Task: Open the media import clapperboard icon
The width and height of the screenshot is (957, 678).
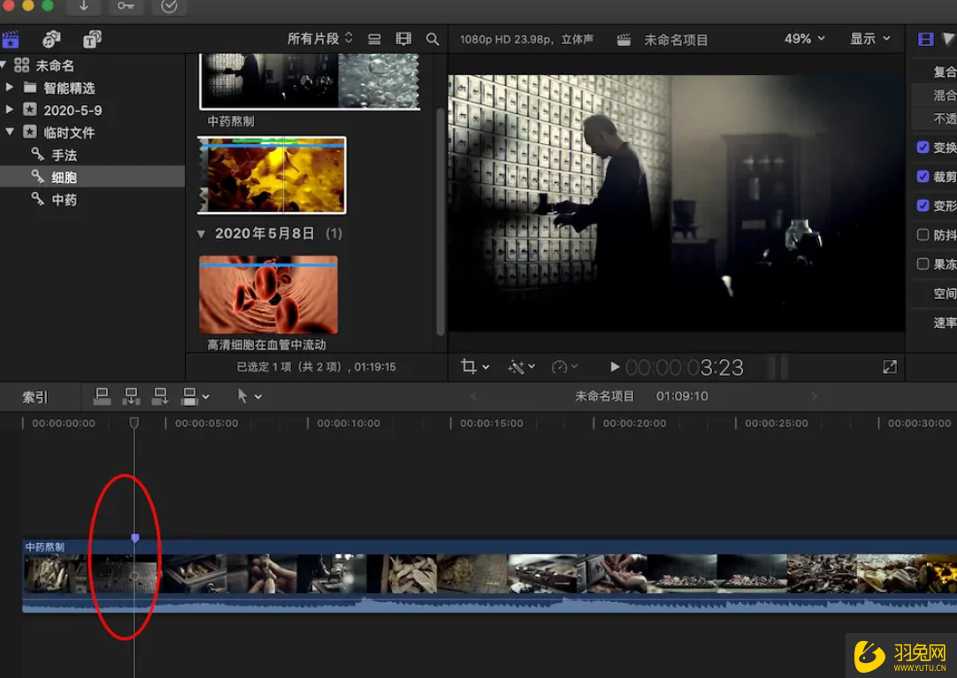Action: click(11, 39)
